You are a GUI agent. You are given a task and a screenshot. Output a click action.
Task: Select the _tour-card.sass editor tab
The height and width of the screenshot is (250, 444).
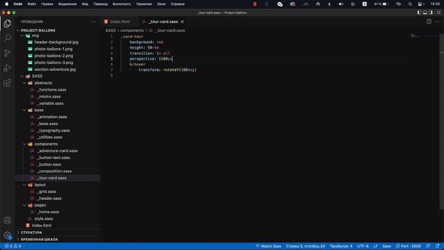pyautogui.click(x=164, y=22)
